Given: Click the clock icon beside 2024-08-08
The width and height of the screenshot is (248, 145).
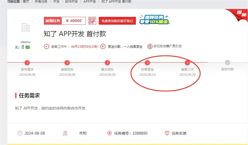Looking at the screenshot, I should [20, 133].
